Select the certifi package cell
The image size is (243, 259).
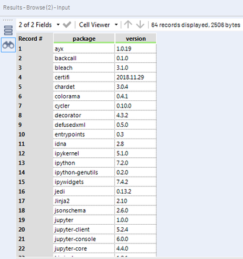coord(84,77)
